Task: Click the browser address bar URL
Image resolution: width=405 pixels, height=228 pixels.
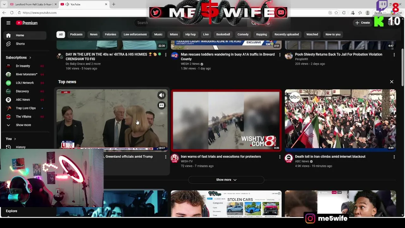Action: click(x=40, y=13)
